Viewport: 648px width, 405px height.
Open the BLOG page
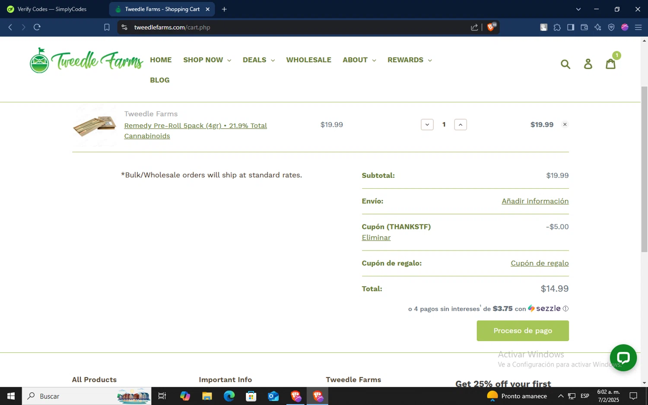click(x=160, y=80)
